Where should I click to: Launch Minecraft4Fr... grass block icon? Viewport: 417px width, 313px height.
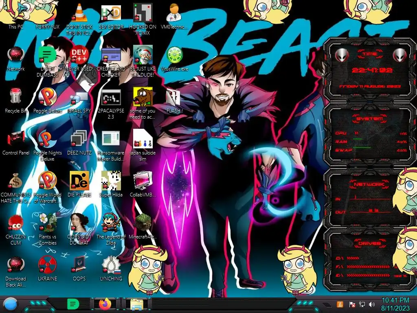point(143,227)
